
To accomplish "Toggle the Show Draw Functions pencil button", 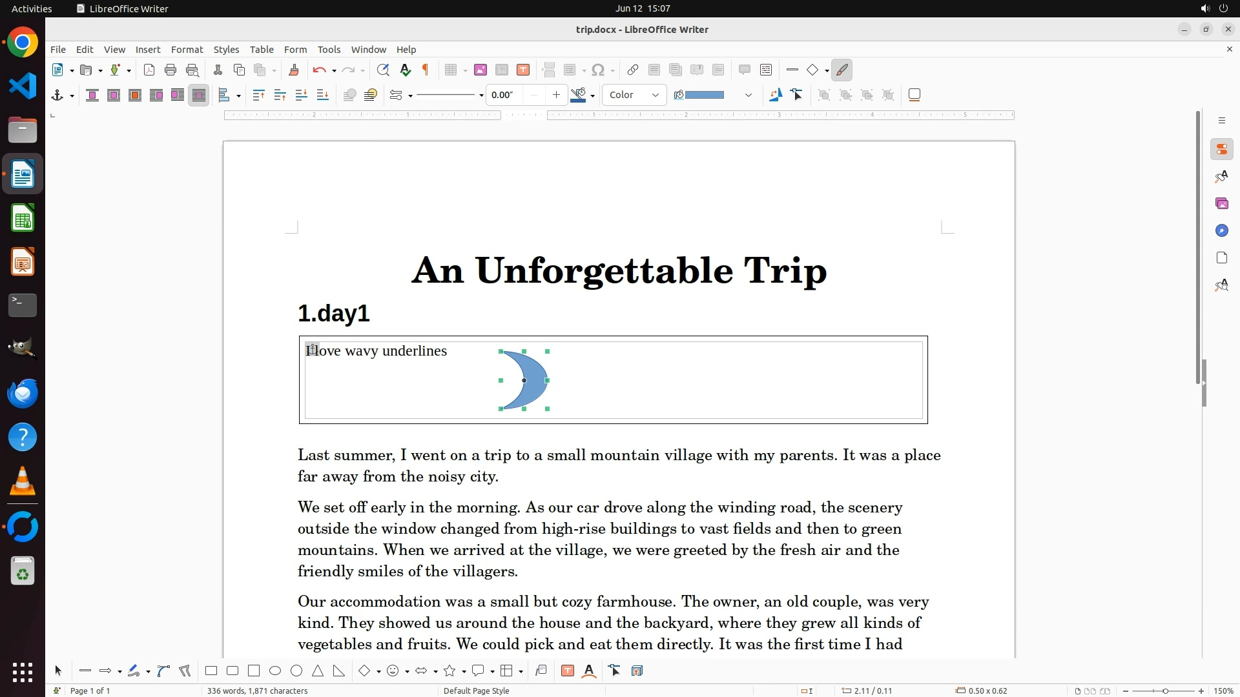I will 842,70.
